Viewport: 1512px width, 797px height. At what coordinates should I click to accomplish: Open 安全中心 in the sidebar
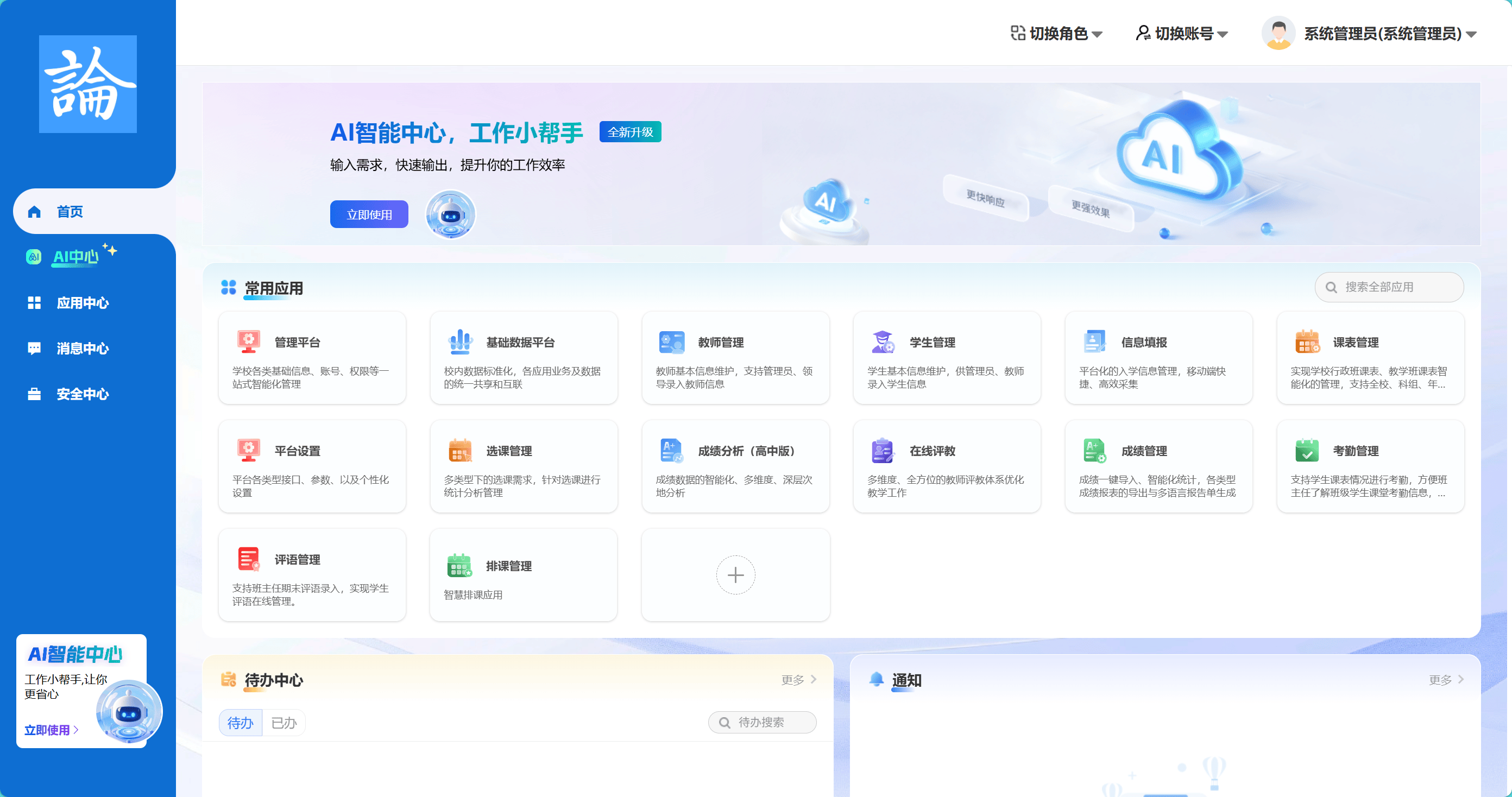[68, 394]
